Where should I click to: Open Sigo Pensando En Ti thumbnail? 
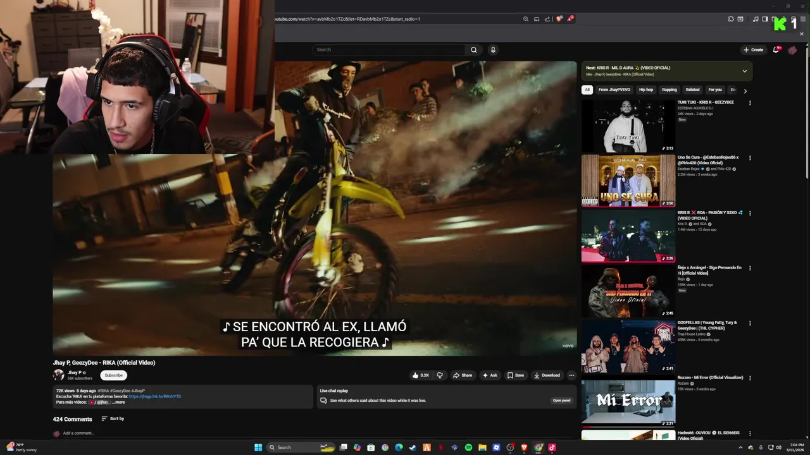(x=628, y=291)
